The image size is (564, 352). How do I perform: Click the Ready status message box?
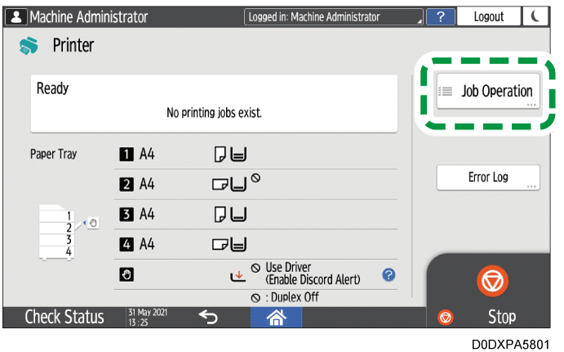point(214,103)
